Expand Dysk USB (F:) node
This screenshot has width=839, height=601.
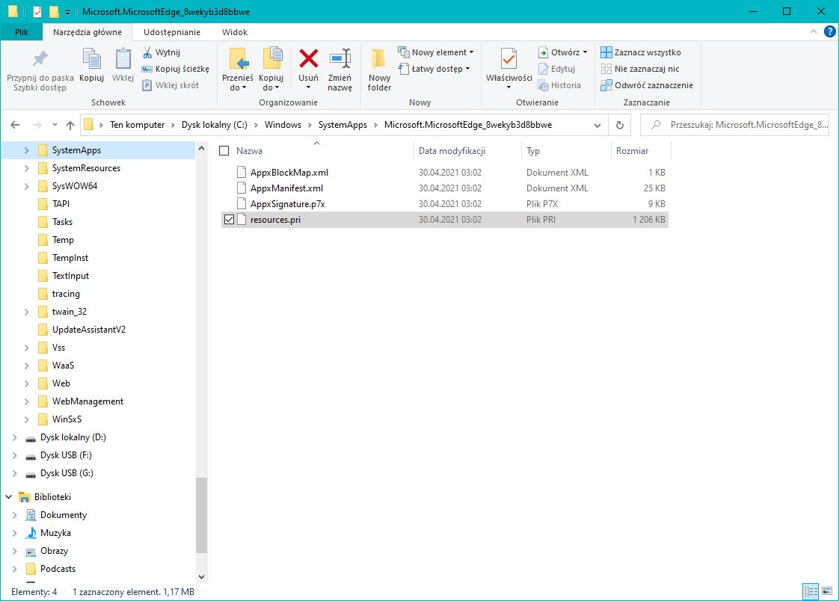pos(14,455)
